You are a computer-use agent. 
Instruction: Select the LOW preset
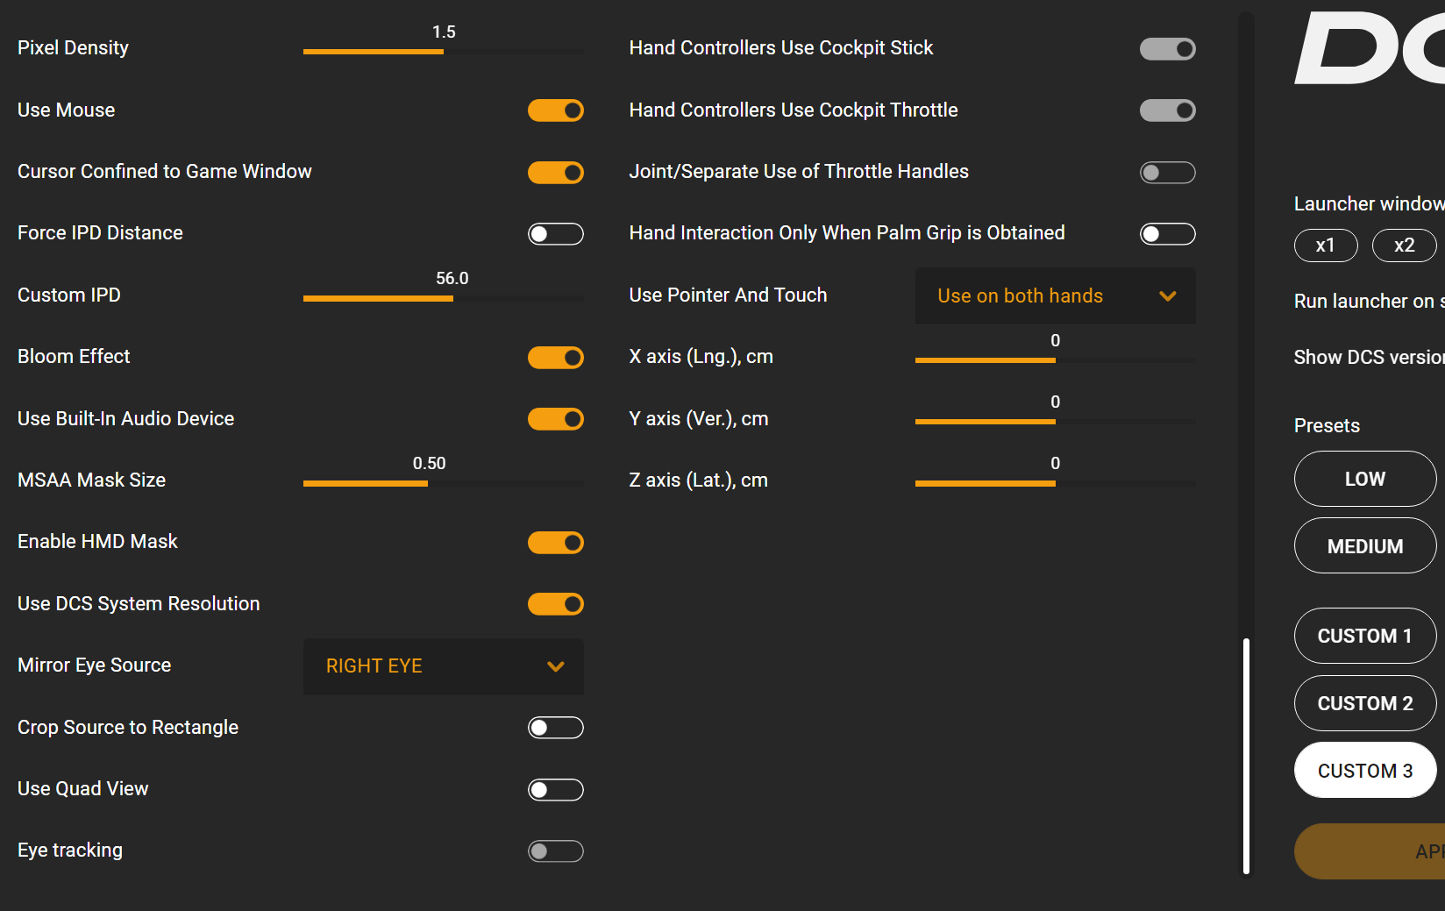pos(1364,479)
